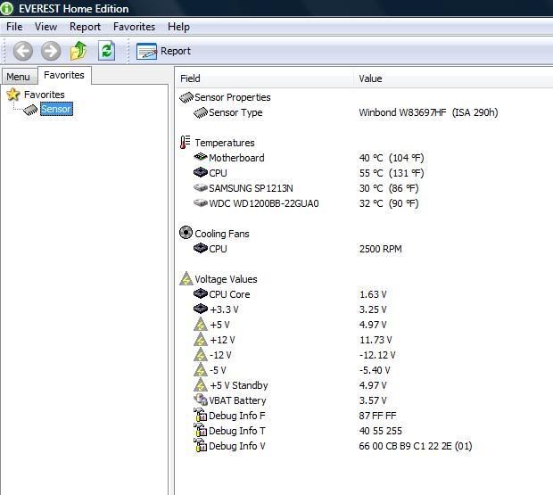553x495 pixels.
Task: Click the -5.40 V value
Action: pyautogui.click(x=375, y=370)
